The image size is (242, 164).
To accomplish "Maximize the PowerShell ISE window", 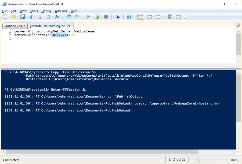I will (x=223, y=4).
